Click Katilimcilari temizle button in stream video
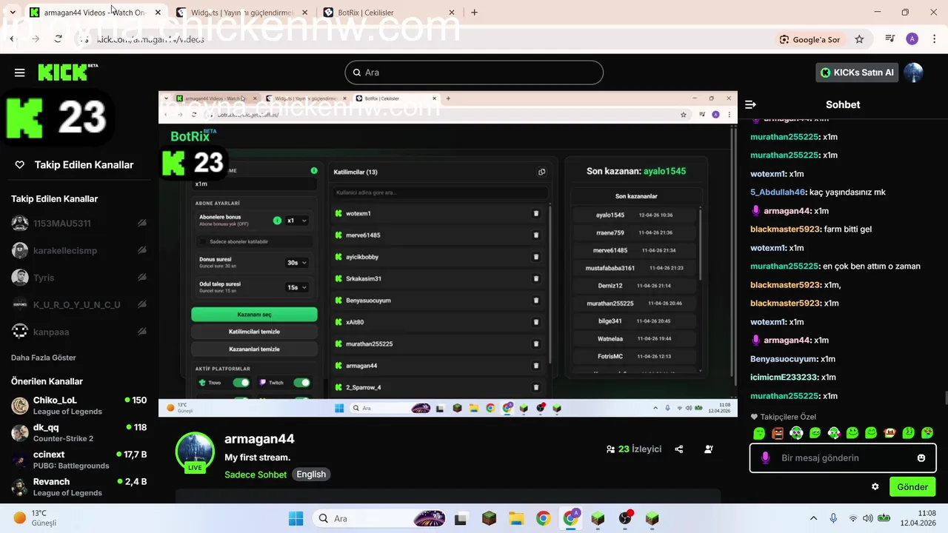 [254, 332]
